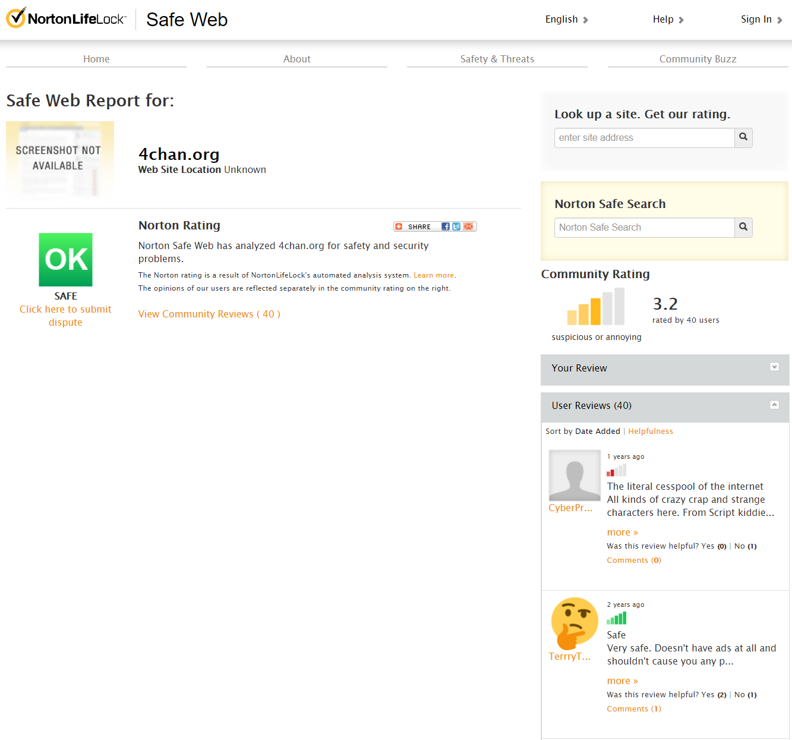Open the Help dropdown menu
The image size is (792, 740).
click(x=668, y=20)
